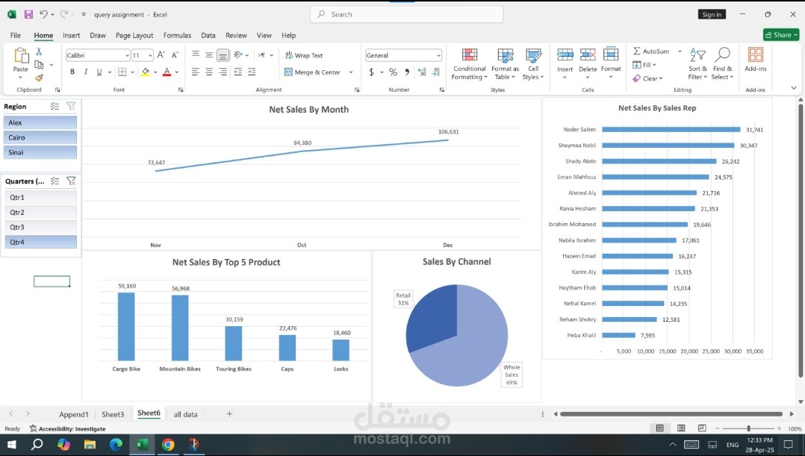The width and height of the screenshot is (805, 456).
Task: Enable multi-select on Region slicer
Action: (x=55, y=106)
